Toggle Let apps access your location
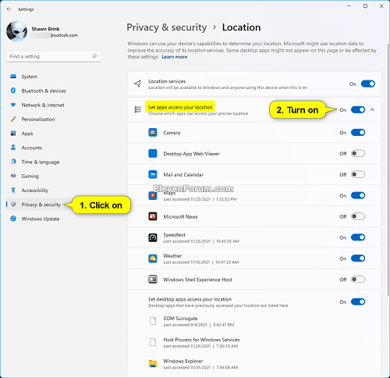The height and width of the screenshot is (378, 390). (358, 109)
